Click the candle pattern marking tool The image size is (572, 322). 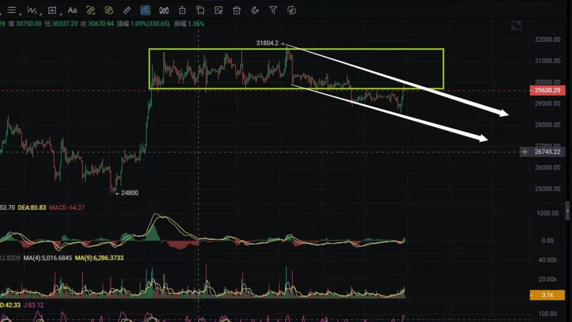[x=164, y=10]
